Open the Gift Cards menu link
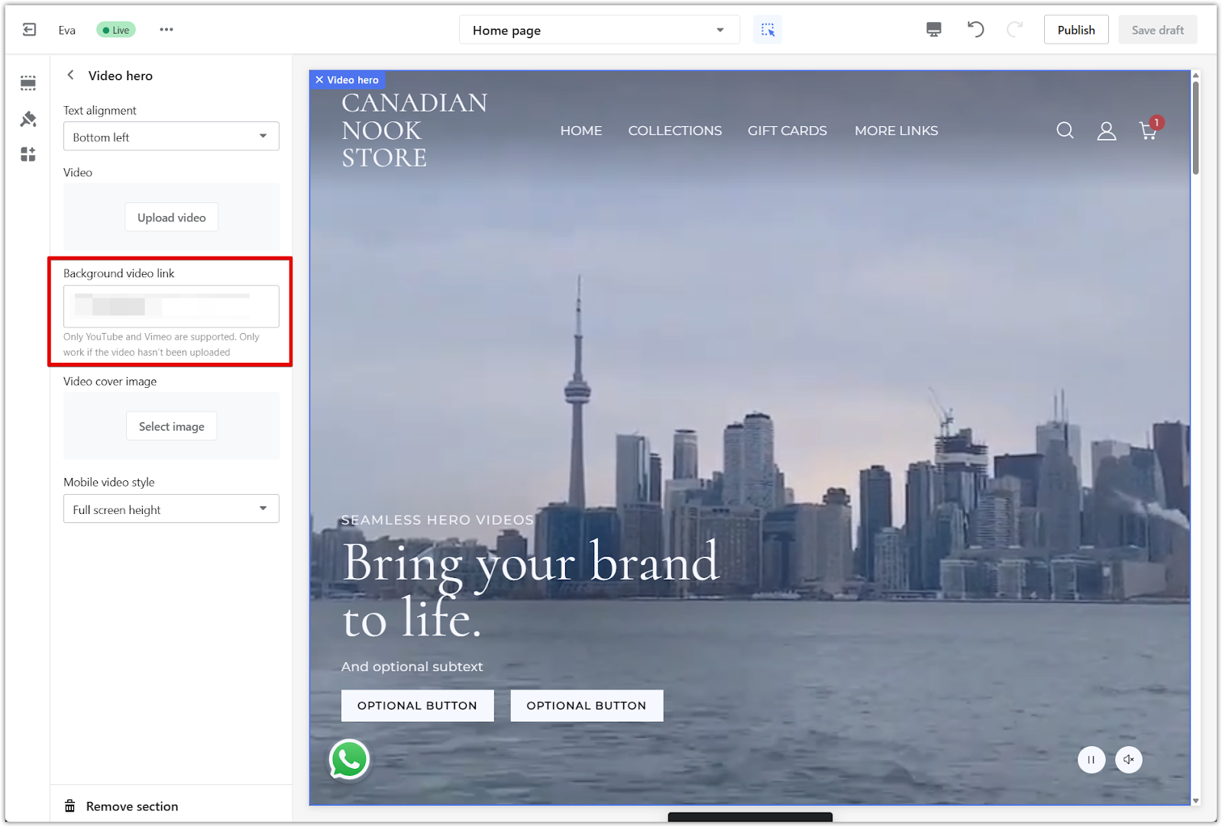The height and width of the screenshot is (827, 1222). (x=787, y=131)
